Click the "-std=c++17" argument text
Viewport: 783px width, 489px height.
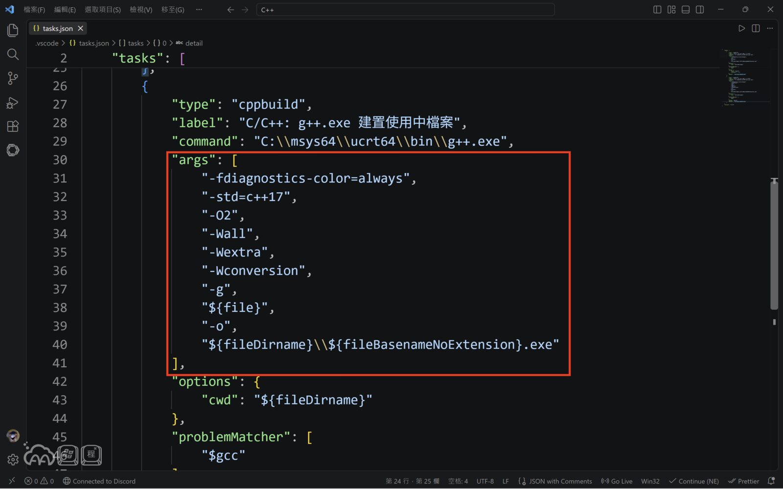(245, 197)
